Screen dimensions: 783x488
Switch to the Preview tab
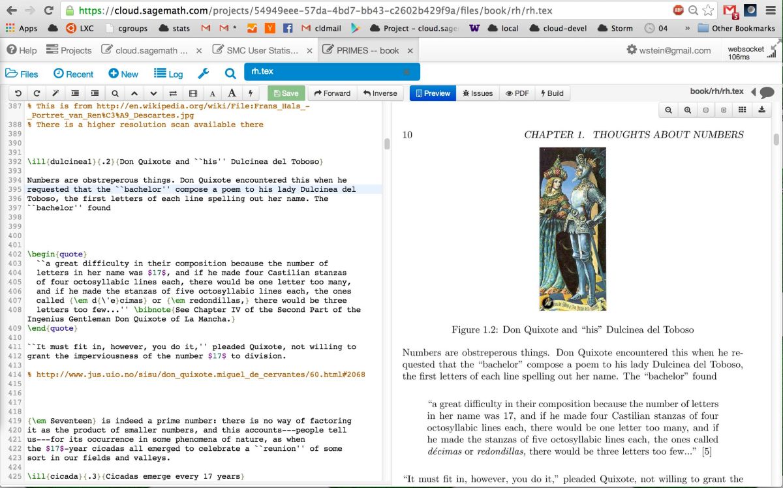[x=433, y=93]
